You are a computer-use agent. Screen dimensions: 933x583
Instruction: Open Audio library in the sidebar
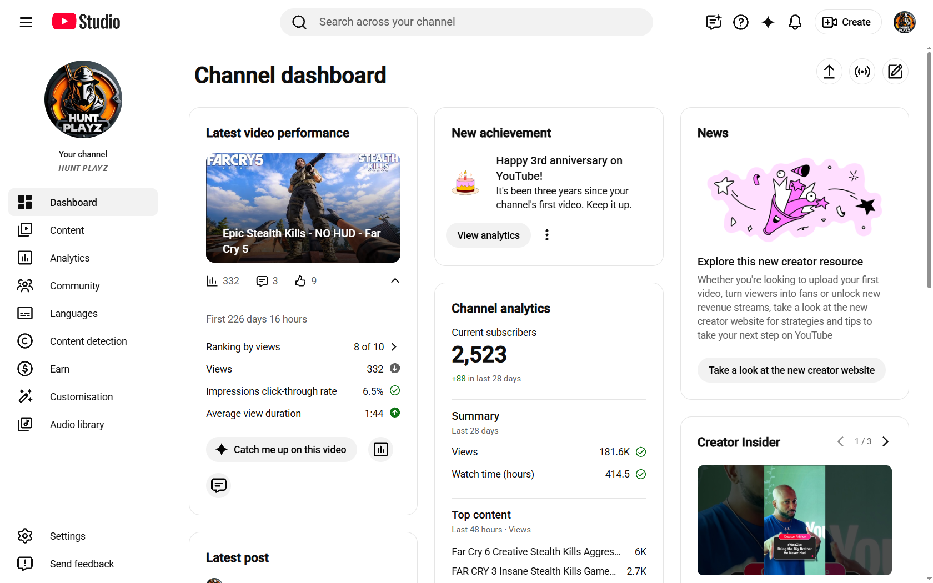(x=83, y=424)
